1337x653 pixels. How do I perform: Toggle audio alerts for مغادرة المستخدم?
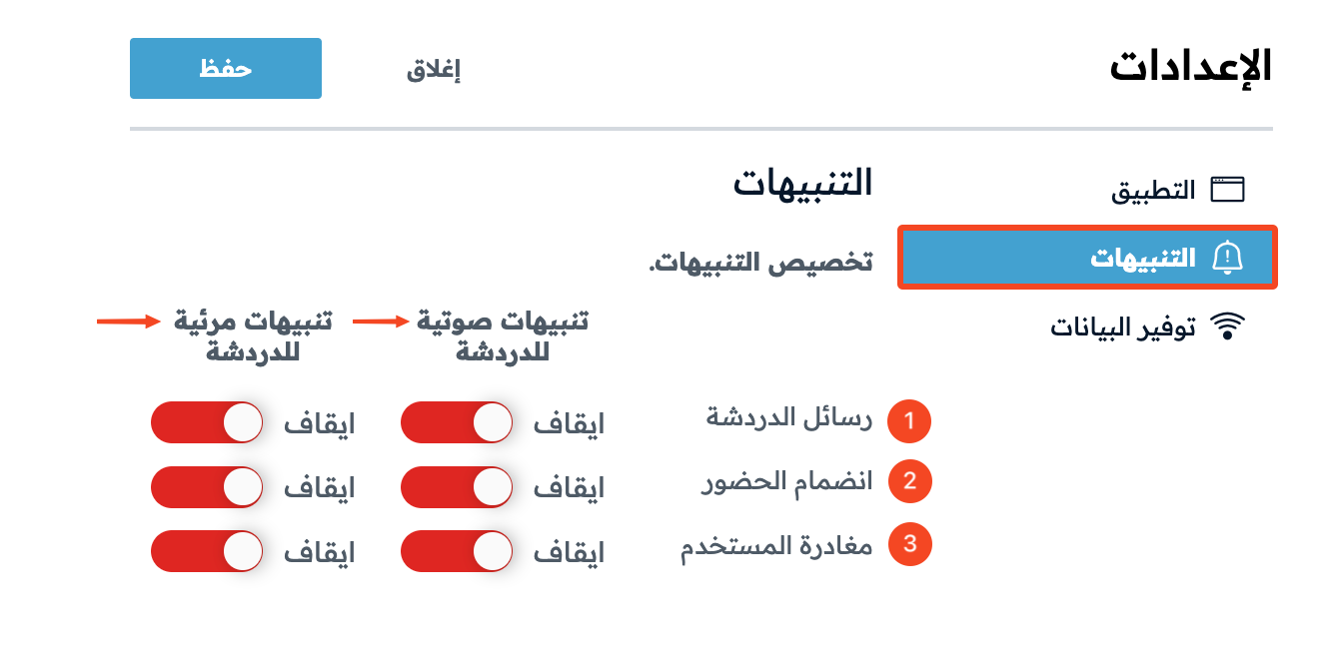(457, 551)
